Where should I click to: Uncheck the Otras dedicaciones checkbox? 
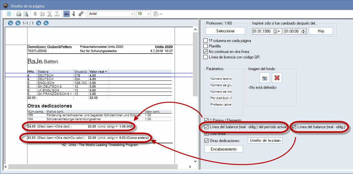click(207, 141)
